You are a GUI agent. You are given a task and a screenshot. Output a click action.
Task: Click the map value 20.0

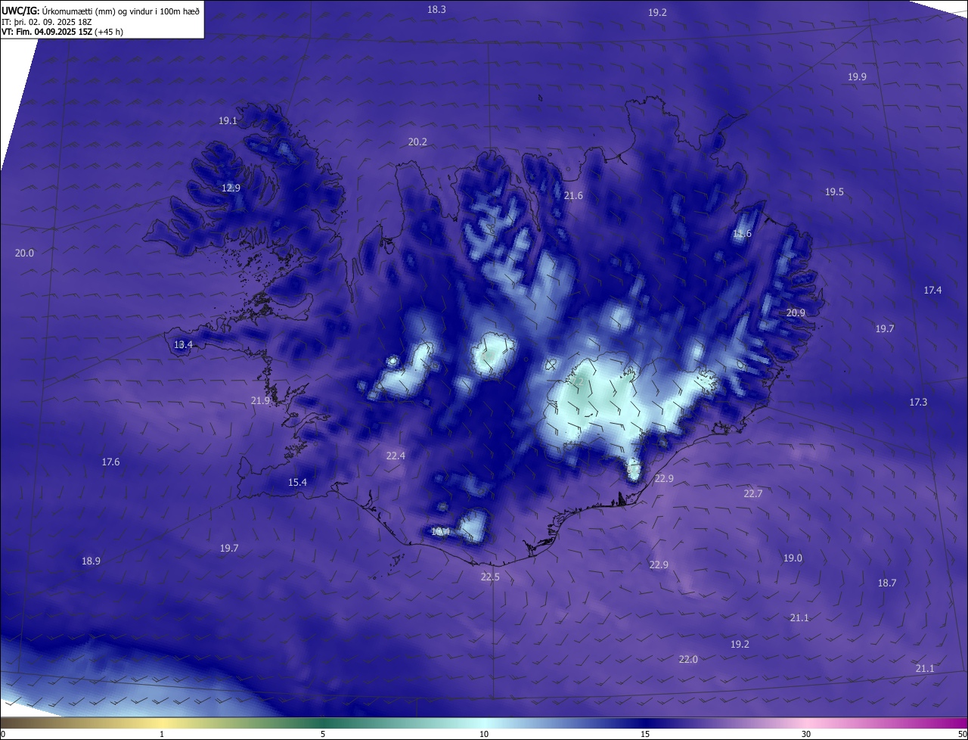tap(24, 253)
